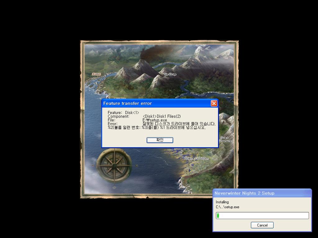Viewport: 318px width, 238px height.
Task: Click the "<Disk1>Disk1 Files(2)" component text
Action: (161, 117)
